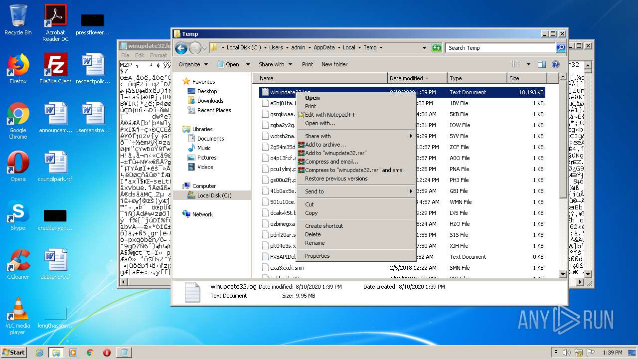Refresh the Temp folder view
Viewport: 638px width, 359px height.
point(437,48)
